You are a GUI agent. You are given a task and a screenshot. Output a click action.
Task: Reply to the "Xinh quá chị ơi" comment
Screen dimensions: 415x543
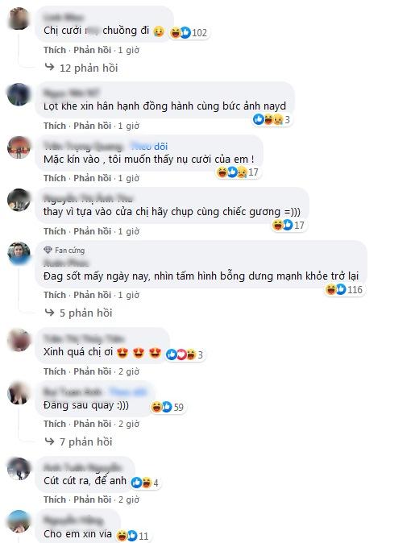93,371
